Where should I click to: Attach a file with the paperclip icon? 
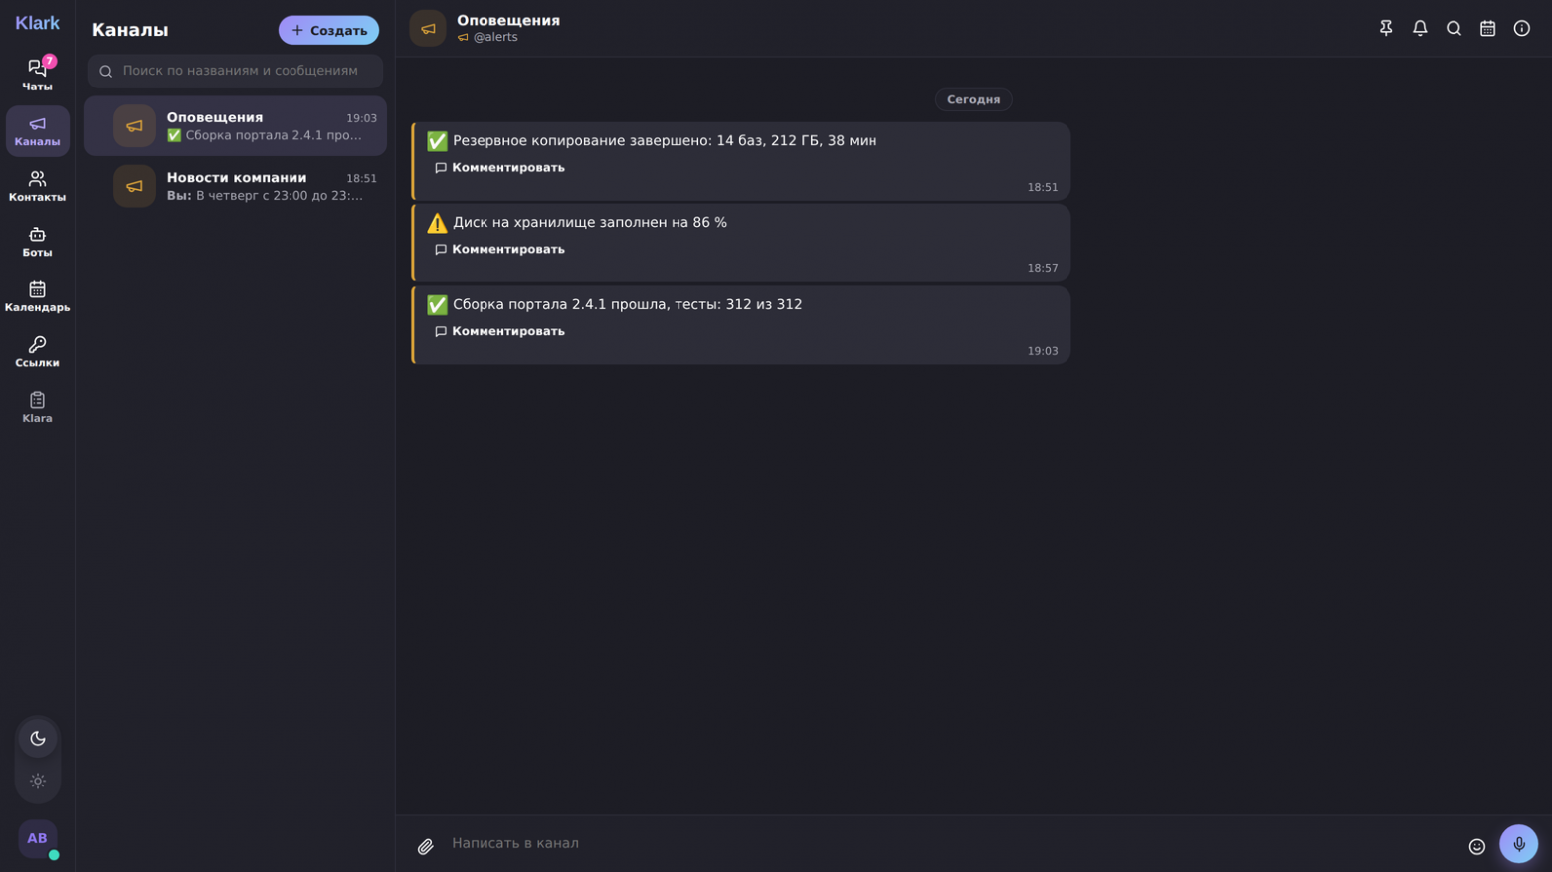425,847
